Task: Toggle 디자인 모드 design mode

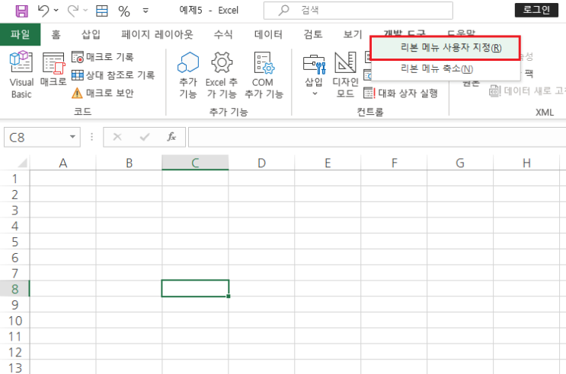Action: point(345,75)
